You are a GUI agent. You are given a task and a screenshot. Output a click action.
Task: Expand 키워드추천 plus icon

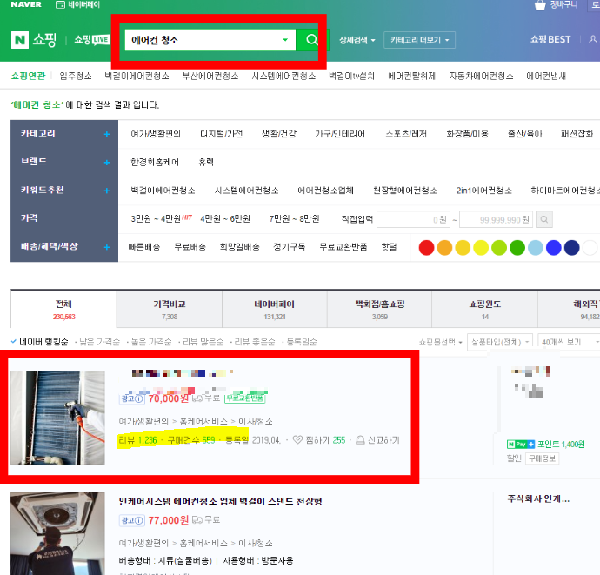(x=107, y=191)
